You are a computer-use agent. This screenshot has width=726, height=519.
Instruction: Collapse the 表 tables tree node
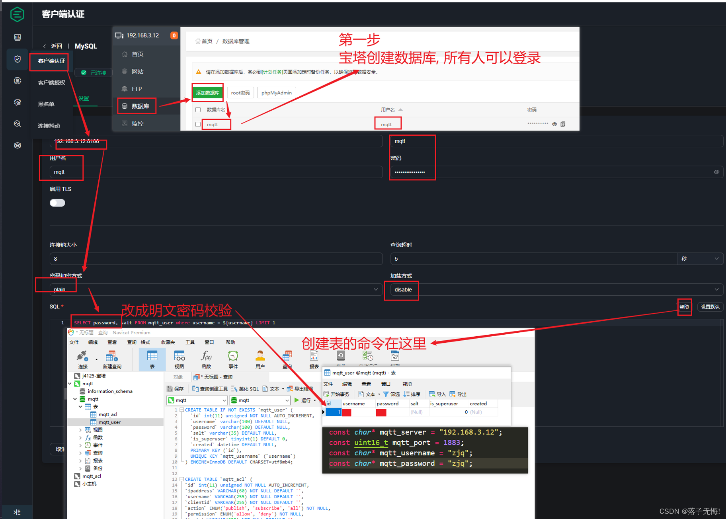[x=81, y=407]
